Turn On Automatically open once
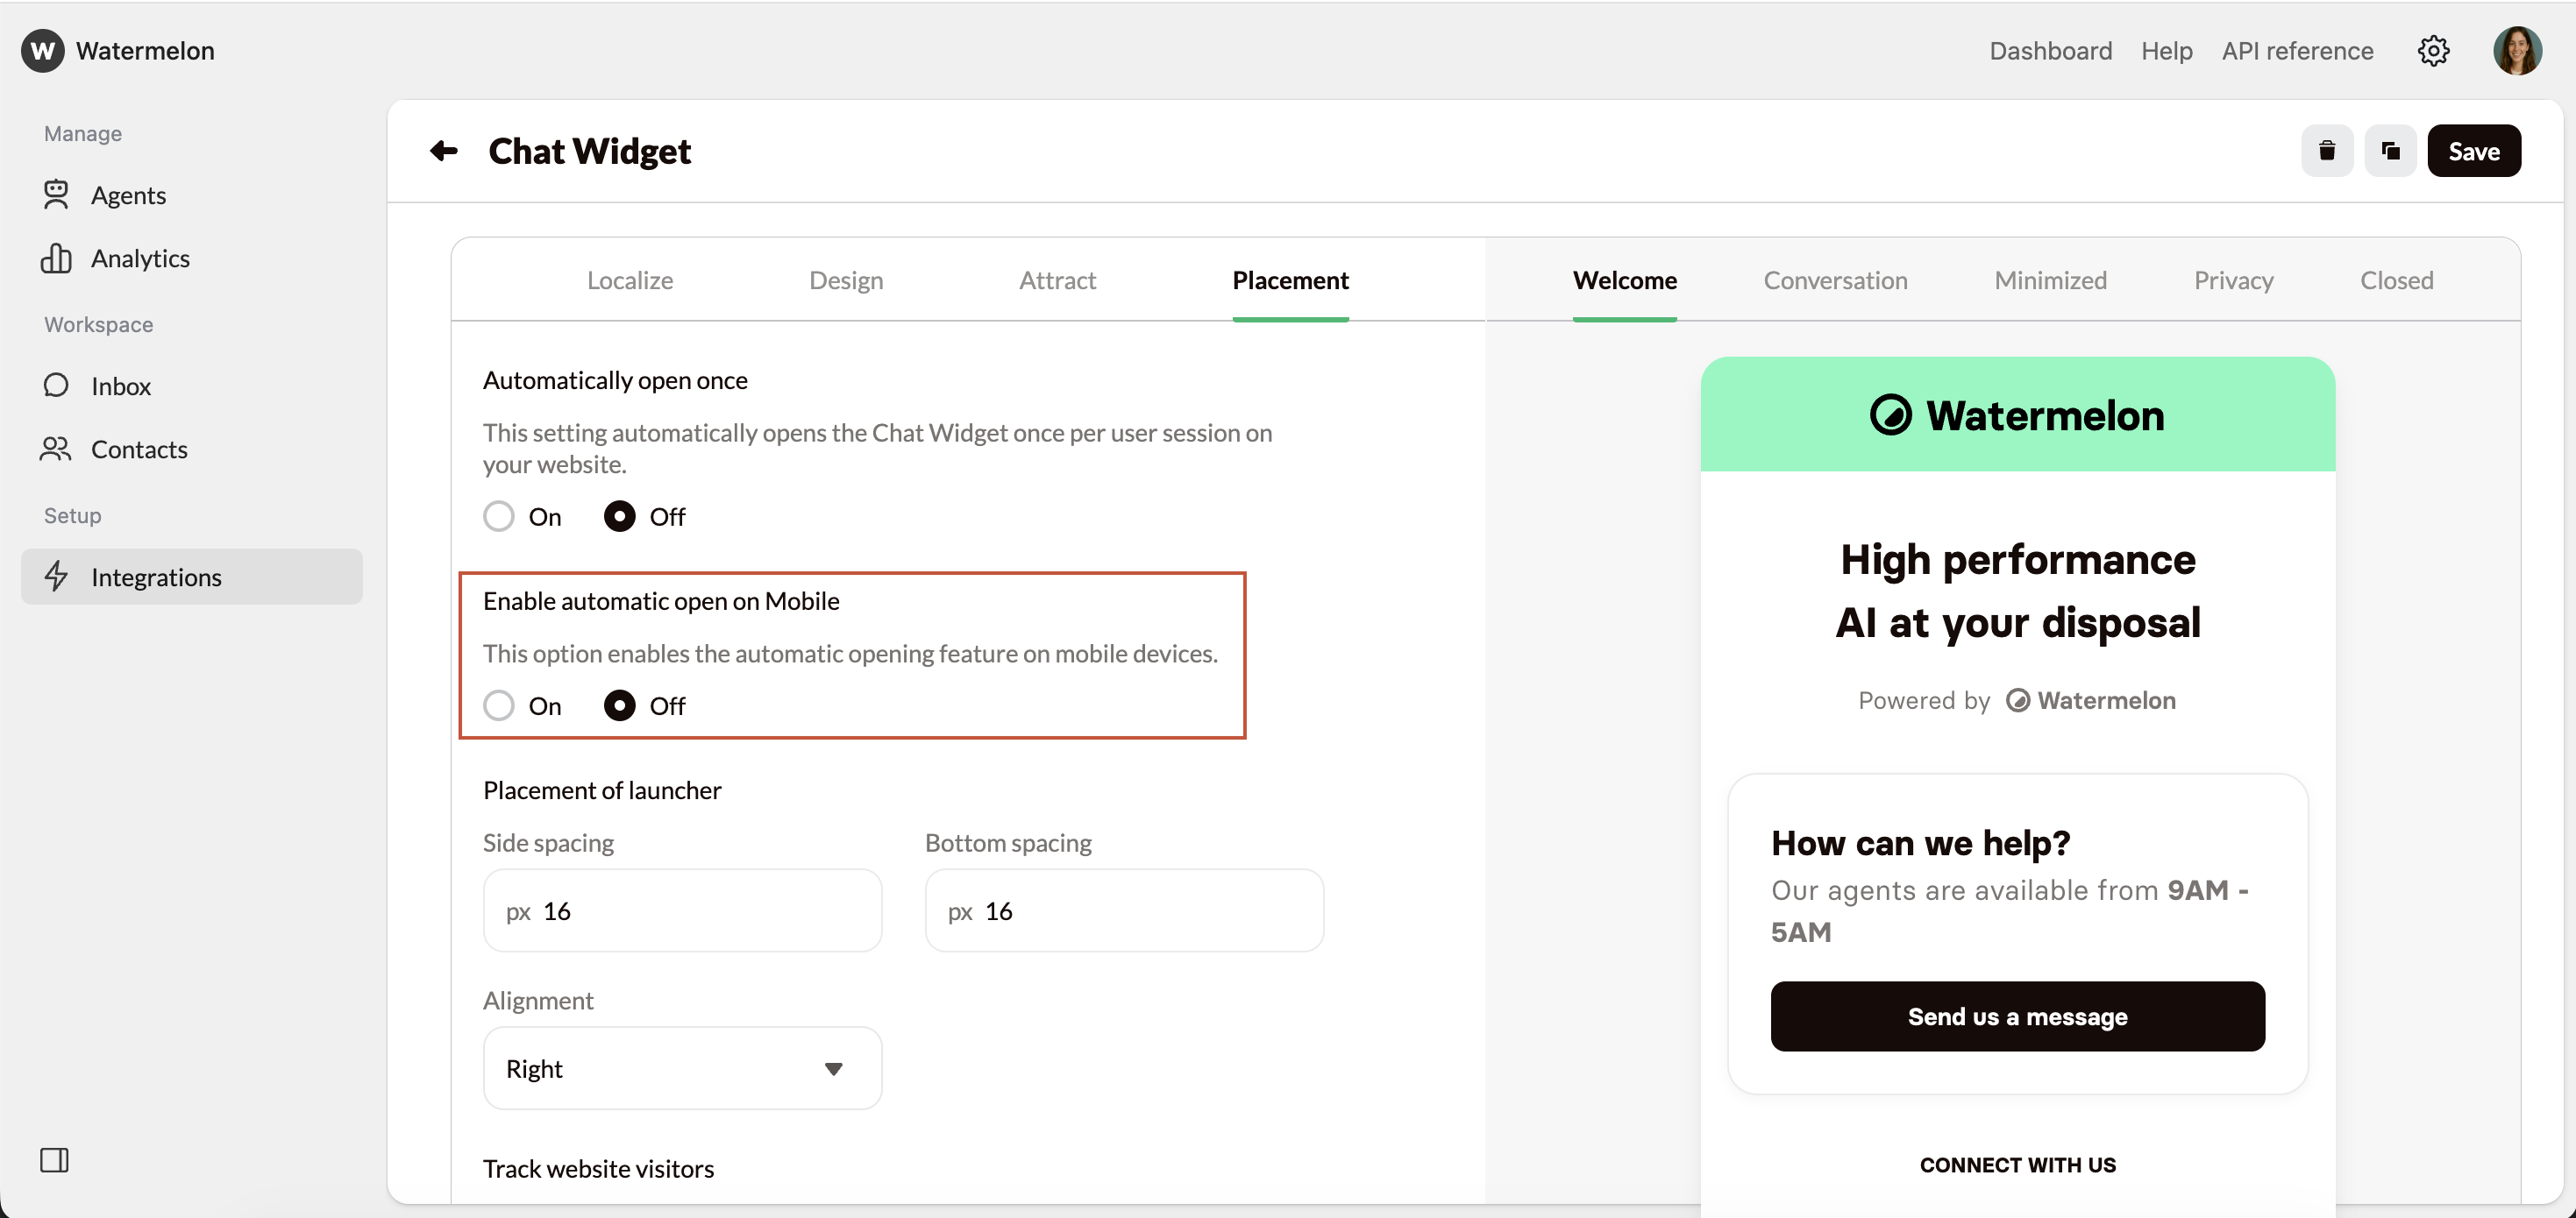 (x=499, y=517)
